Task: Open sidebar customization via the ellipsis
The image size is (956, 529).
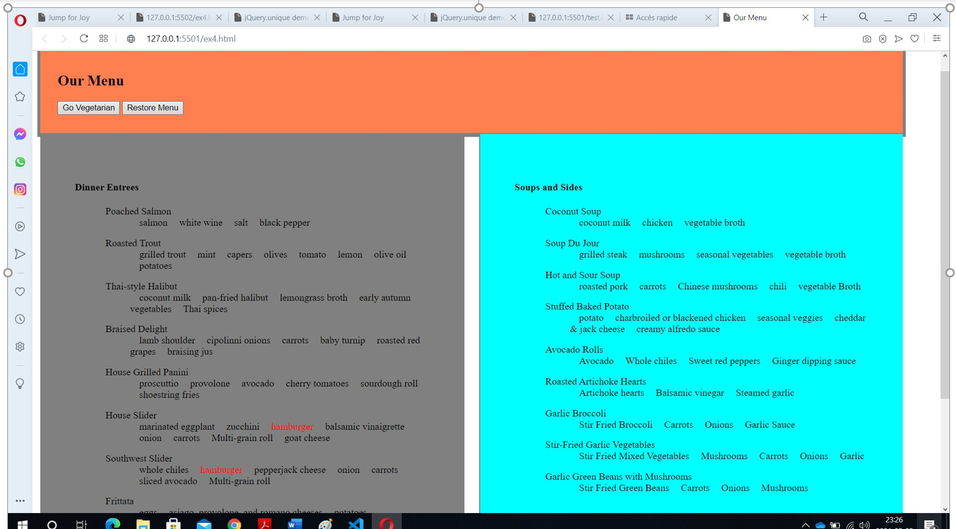Action: [x=20, y=501]
